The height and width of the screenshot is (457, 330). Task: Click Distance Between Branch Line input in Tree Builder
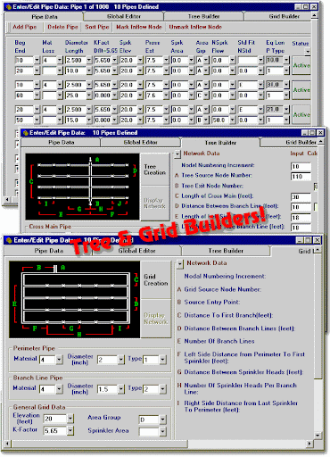coord(301,207)
